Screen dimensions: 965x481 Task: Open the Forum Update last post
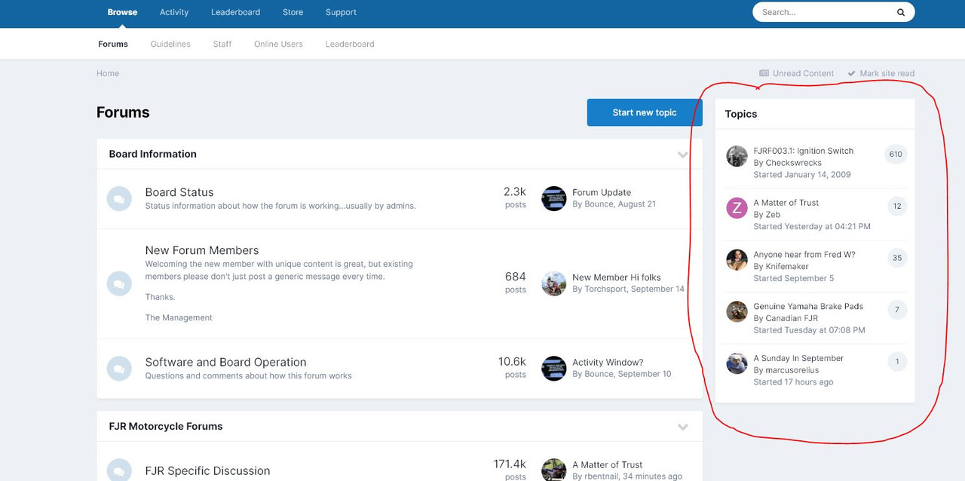(x=602, y=192)
